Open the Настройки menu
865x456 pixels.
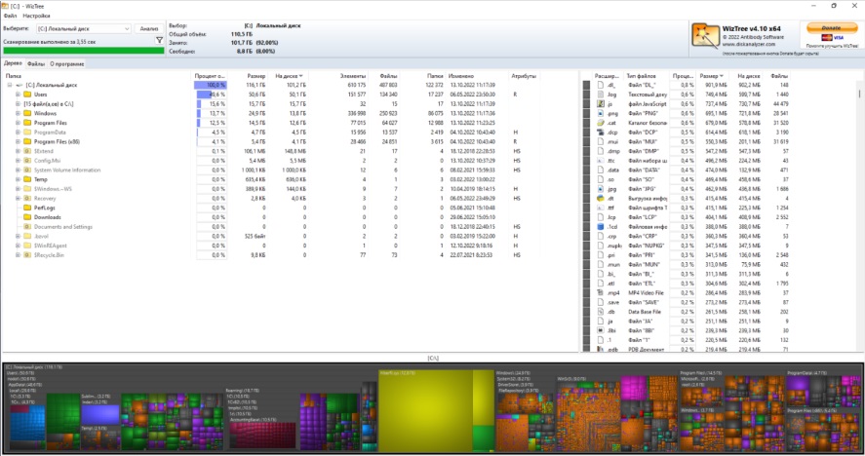coord(36,17)
